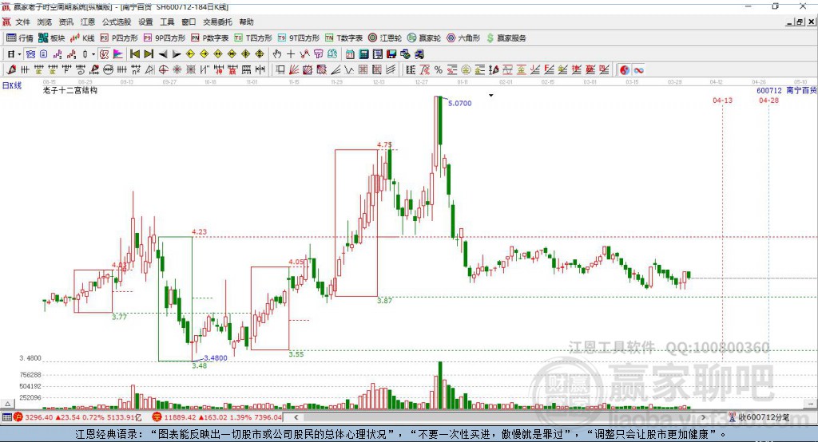Click the 04-13 date marker
This screenshot has height=442, width=818.
[722, 100]
